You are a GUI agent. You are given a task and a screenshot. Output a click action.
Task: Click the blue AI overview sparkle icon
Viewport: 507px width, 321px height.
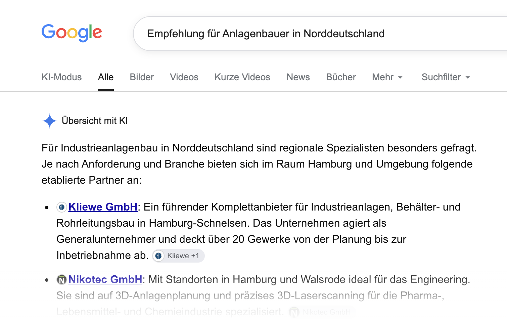click(x=50, y=121)
